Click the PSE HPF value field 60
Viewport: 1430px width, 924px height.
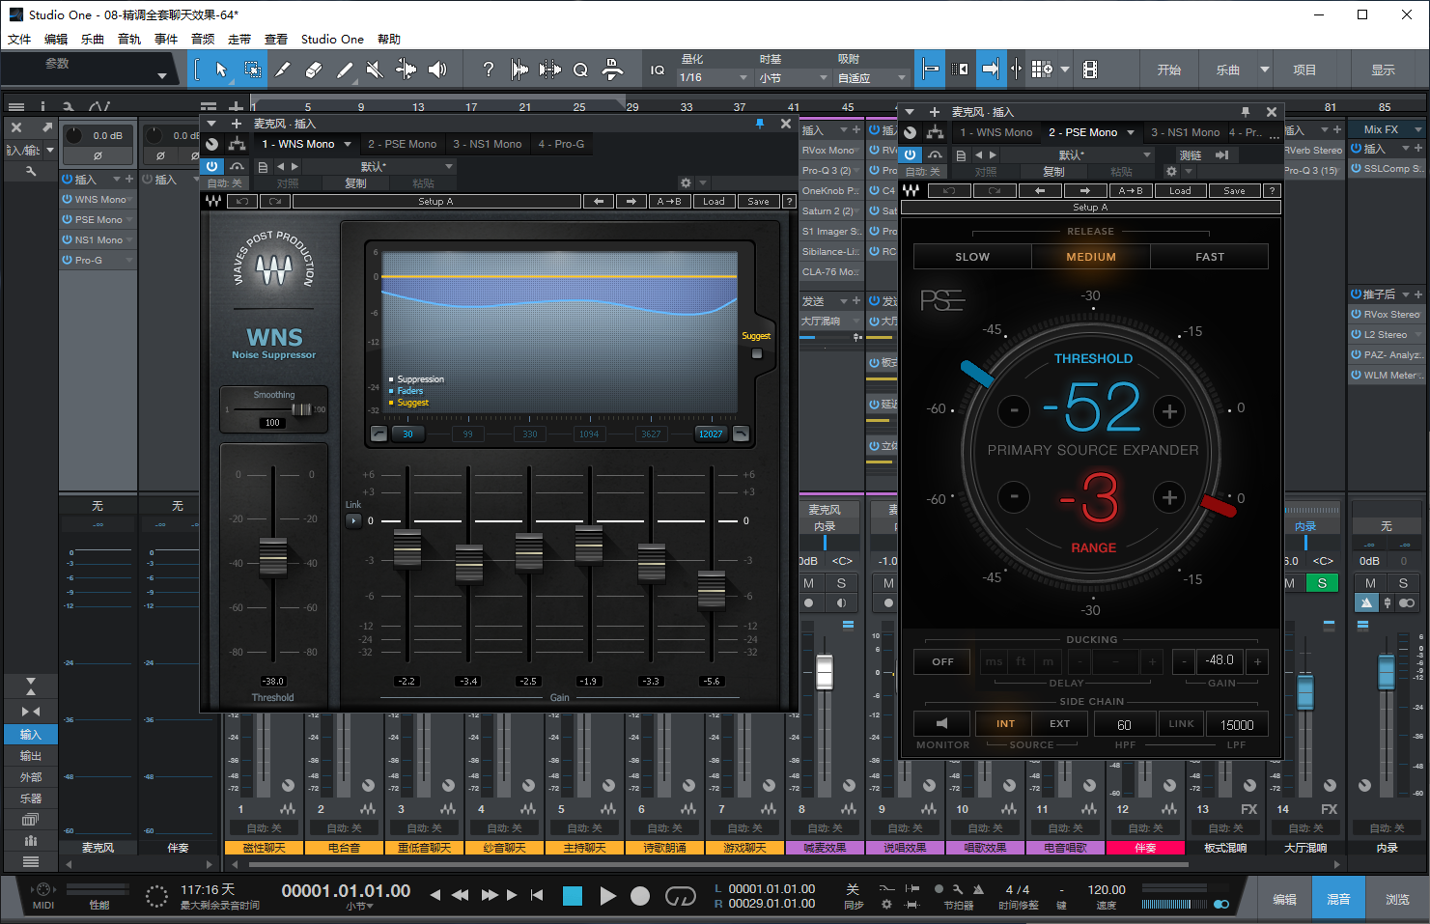pos(1124,725)
